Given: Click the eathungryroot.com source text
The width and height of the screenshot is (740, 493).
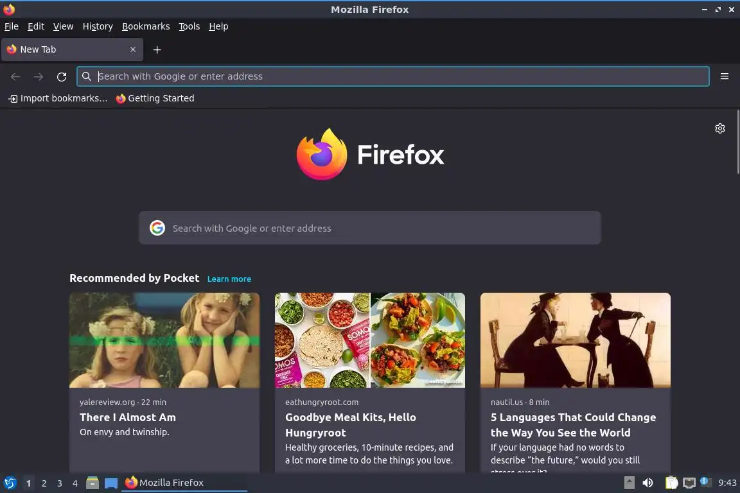Looking at the screenshot, I should 322,402.
